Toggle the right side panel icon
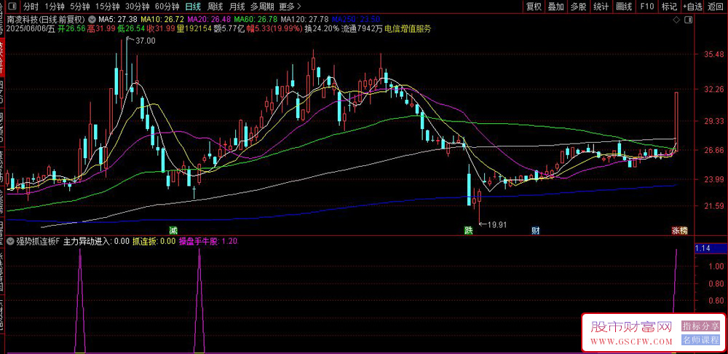Screen dimensions: 728x354 [x=689, y=20]
